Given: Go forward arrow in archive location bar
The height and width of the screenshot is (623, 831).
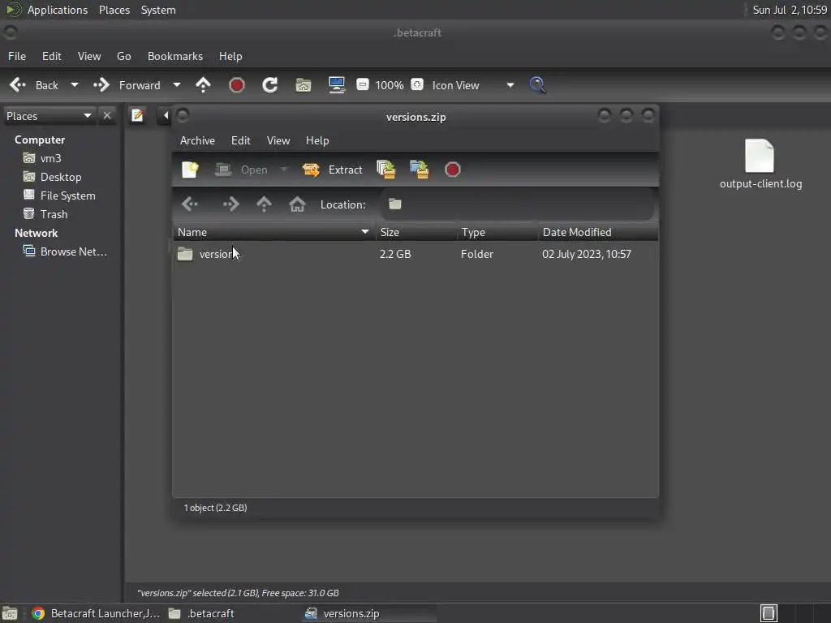Looking at the screenshot, I should tap(230, 204).
